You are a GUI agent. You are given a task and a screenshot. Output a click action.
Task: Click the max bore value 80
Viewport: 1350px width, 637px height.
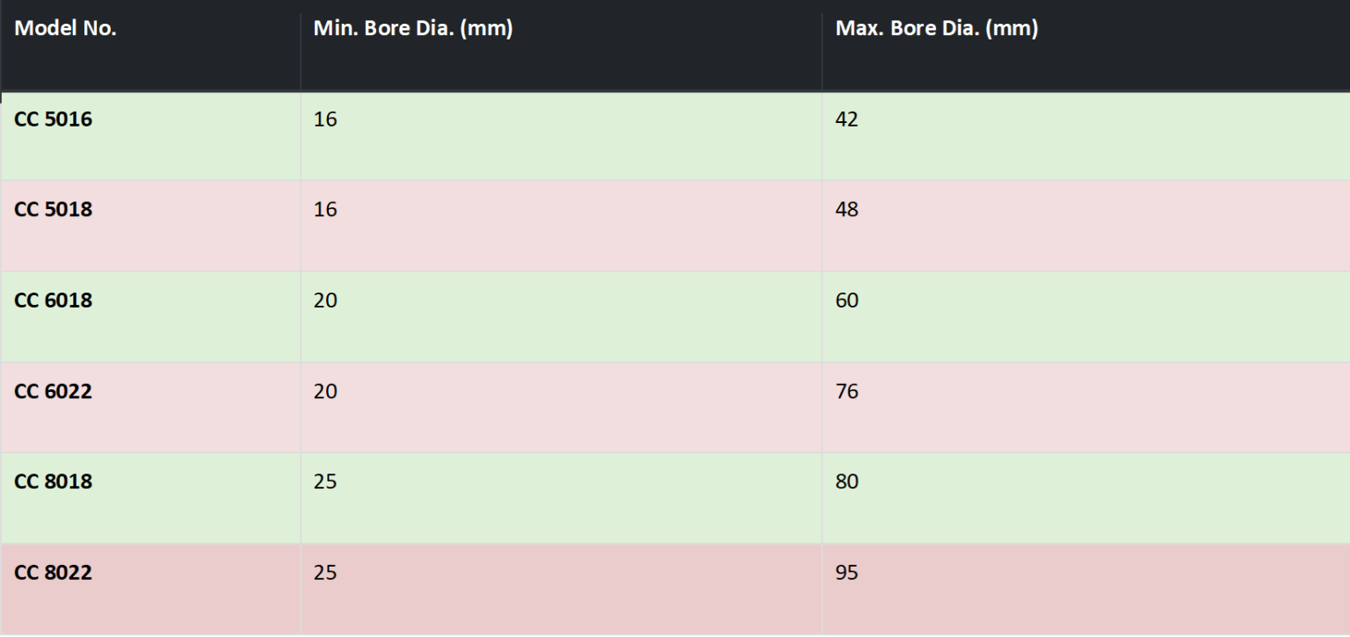click(x=846, y=481)
